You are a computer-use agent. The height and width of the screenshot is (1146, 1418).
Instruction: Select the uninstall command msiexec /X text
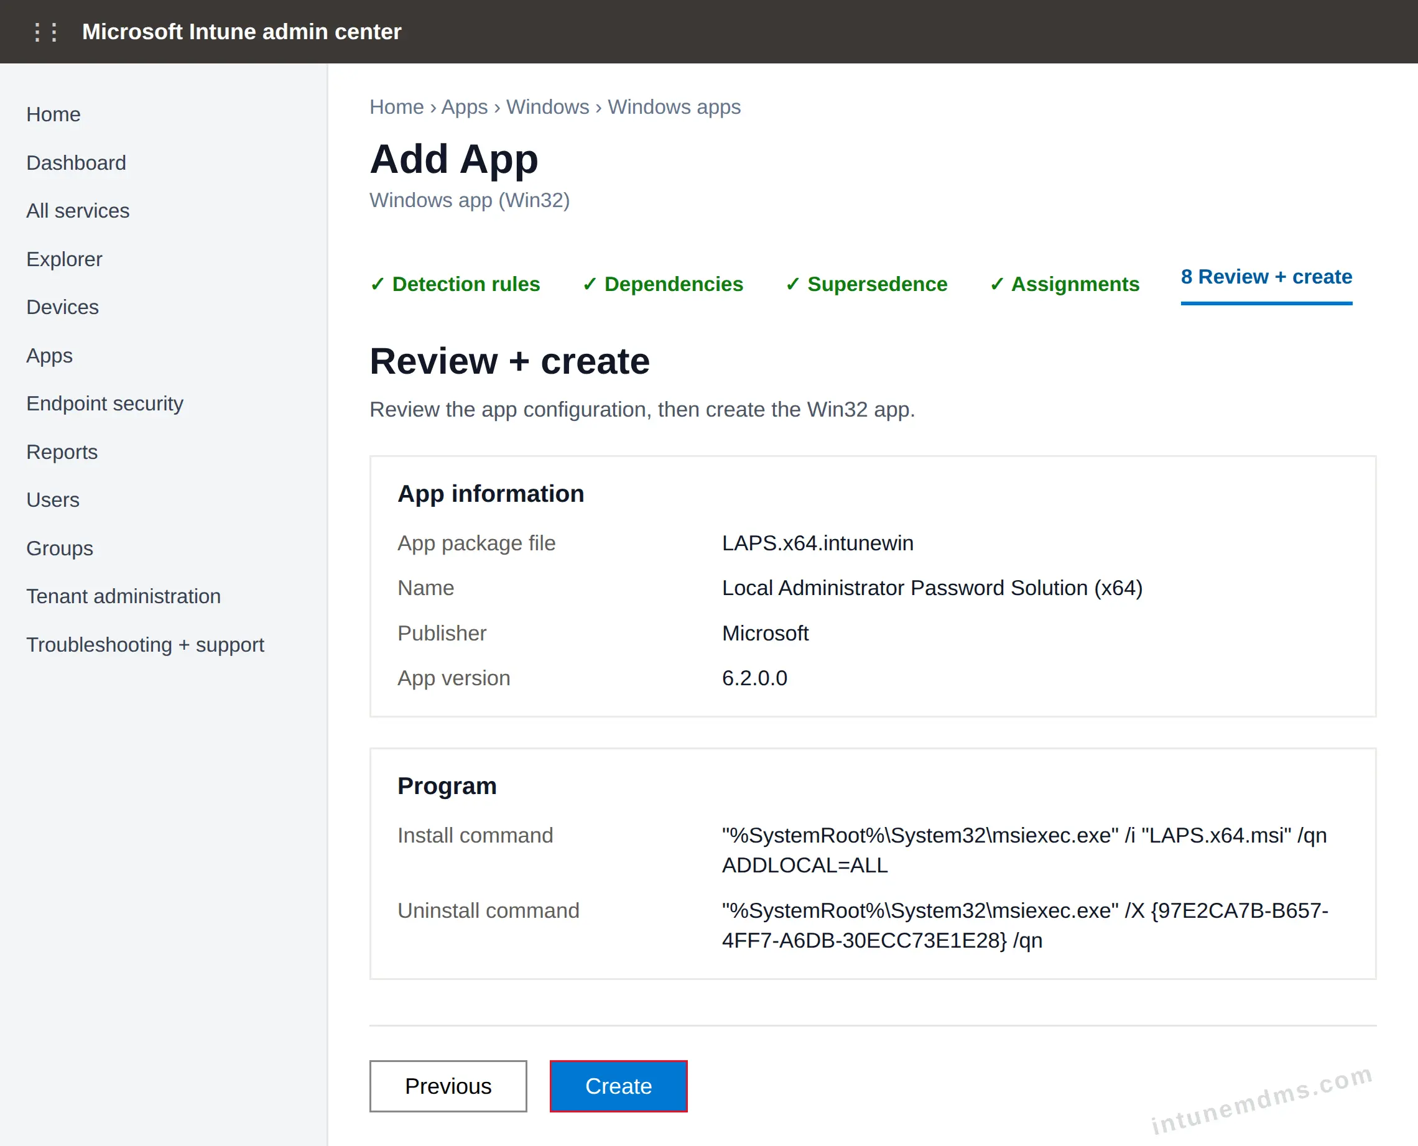click(x=1025, y=925)
